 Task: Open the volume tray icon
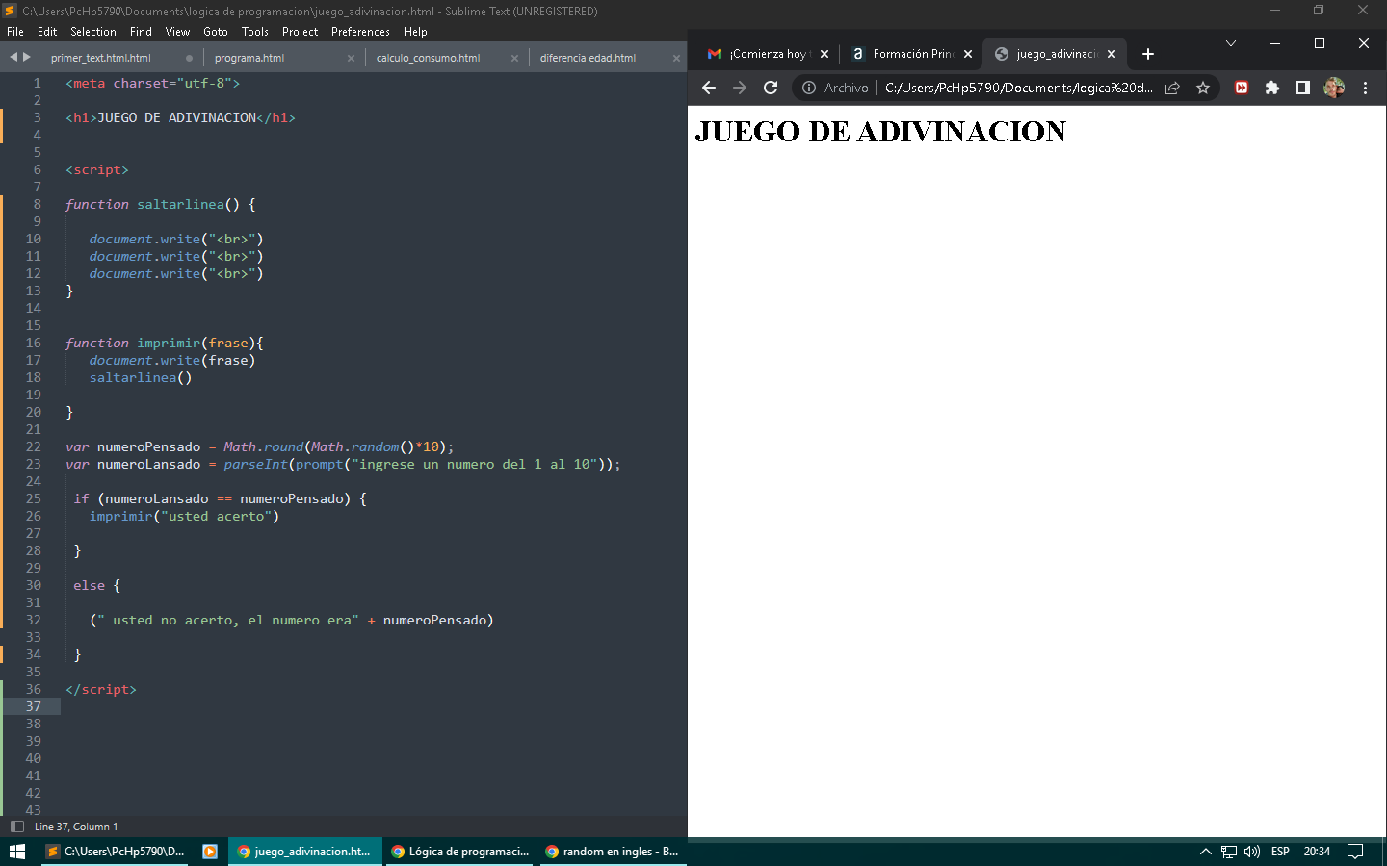[1252, 852]
